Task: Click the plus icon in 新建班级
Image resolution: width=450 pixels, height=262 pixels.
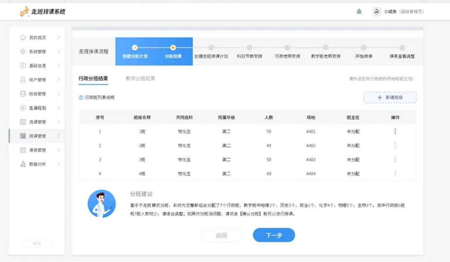Action: coord(380,98)
